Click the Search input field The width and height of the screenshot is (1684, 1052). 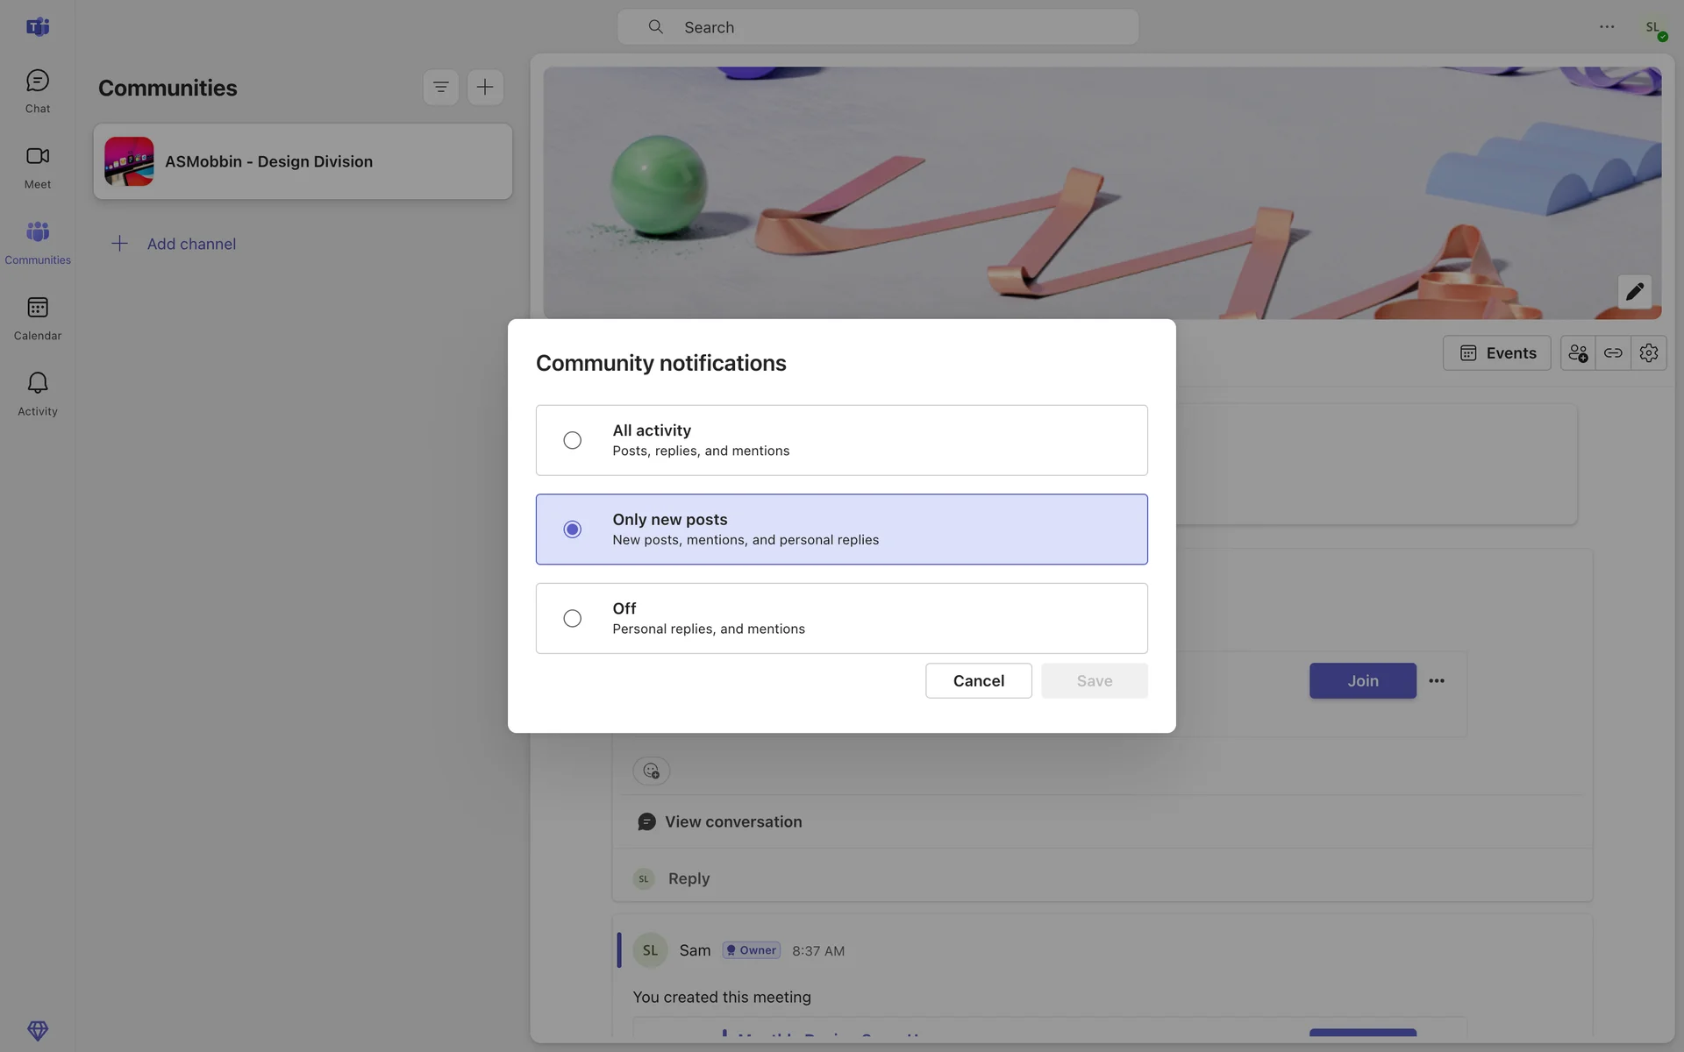[x=877, y=27]
